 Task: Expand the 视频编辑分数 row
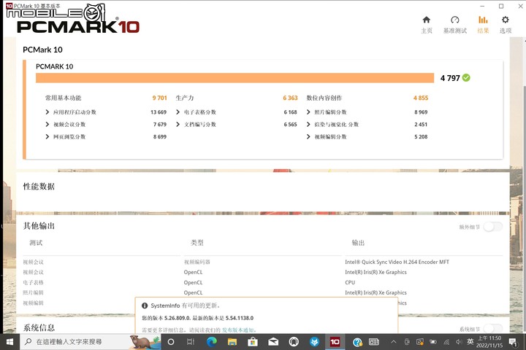point(308,136)
